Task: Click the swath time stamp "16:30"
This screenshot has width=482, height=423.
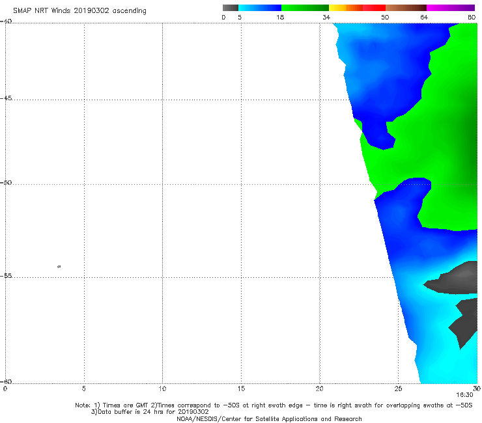Action: pyautogui.click(x=464, y=395)
